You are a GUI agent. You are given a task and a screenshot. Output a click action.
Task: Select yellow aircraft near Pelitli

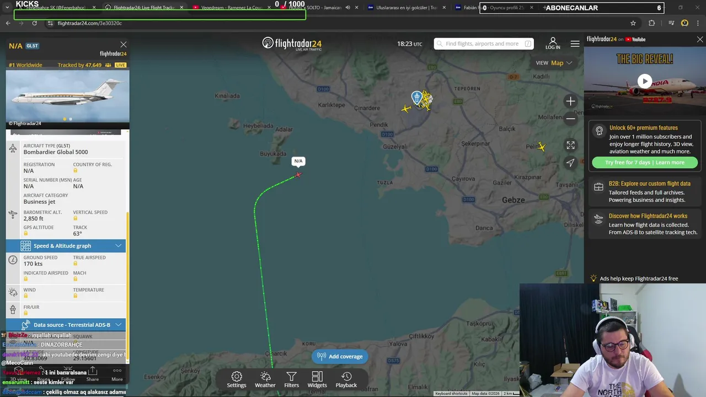coord(542,147)
